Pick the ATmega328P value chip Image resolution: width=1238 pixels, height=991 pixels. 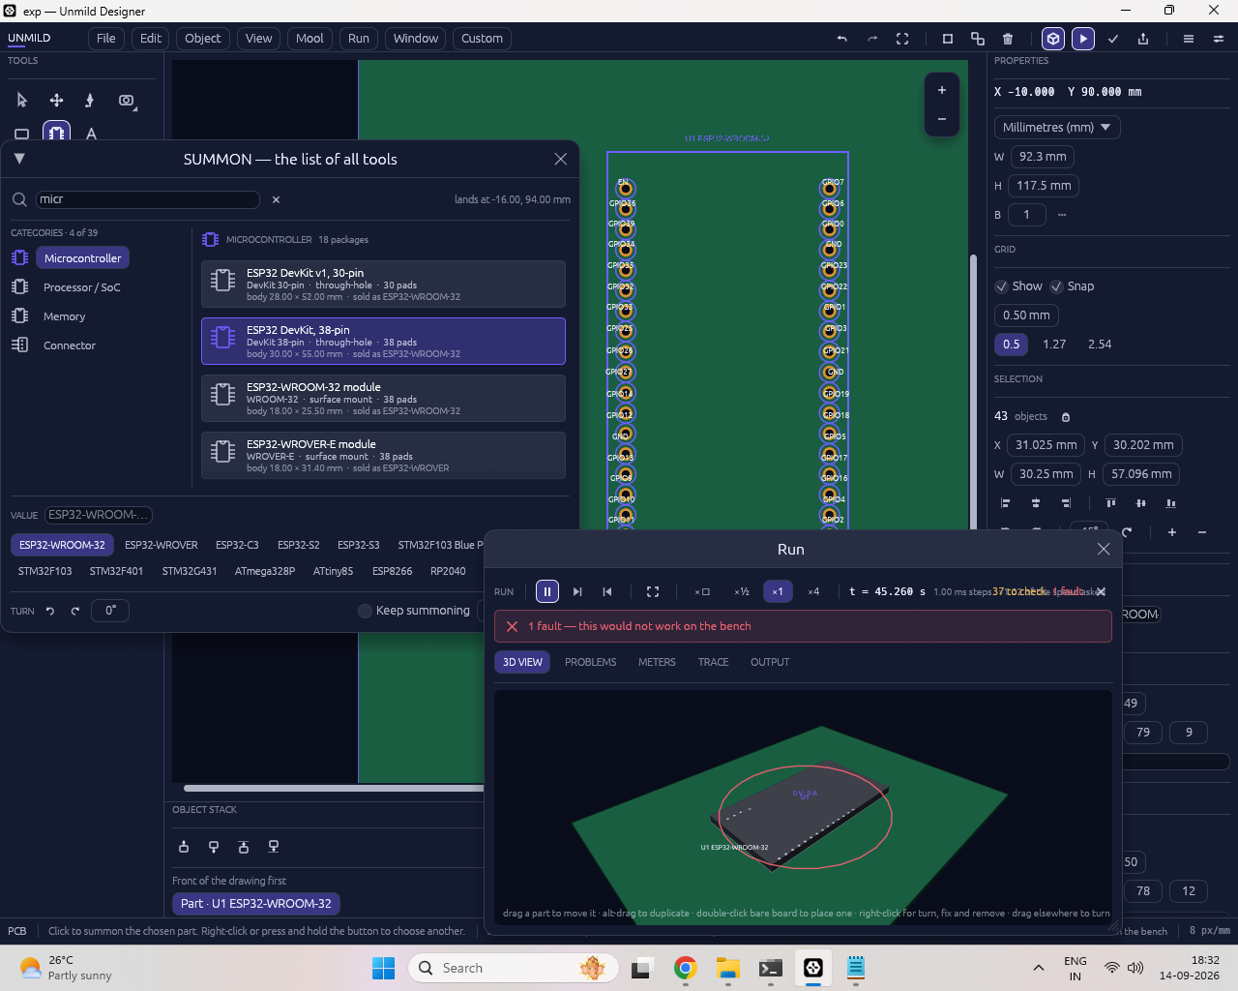pos(265,571)
